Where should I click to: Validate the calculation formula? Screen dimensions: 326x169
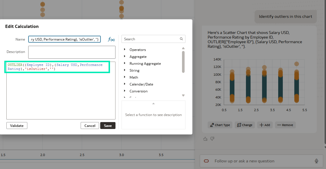tap(17, 126)
